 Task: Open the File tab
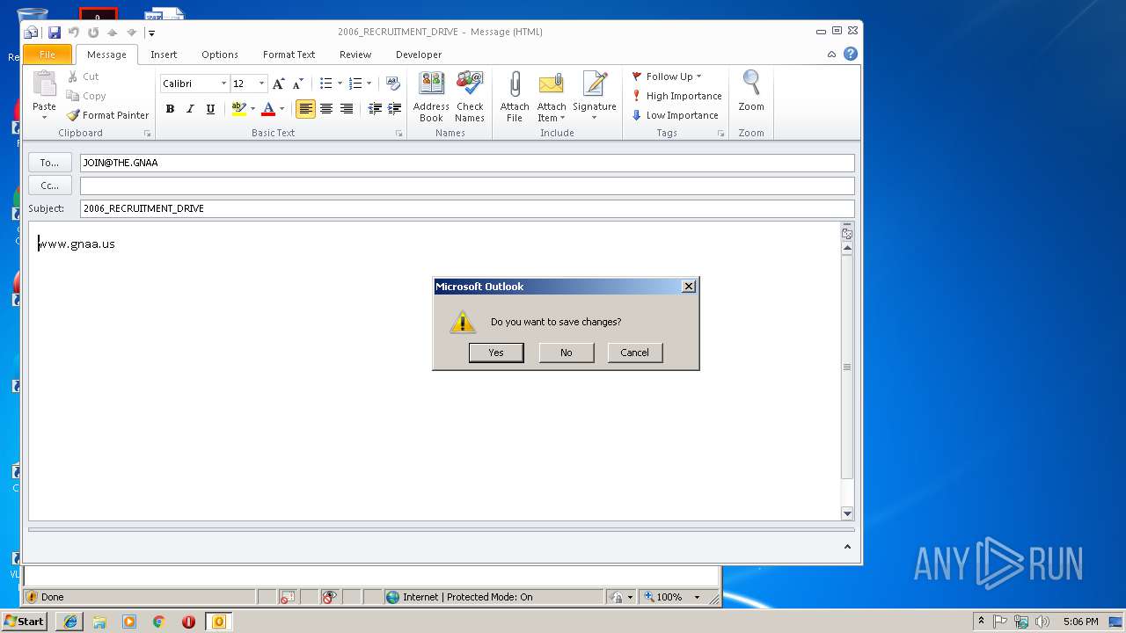click(48, 55)
